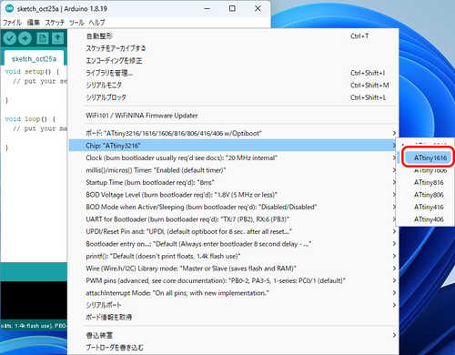
Task: Expand the ボード ATtiny3216 submenu
Action: point(233,133)
